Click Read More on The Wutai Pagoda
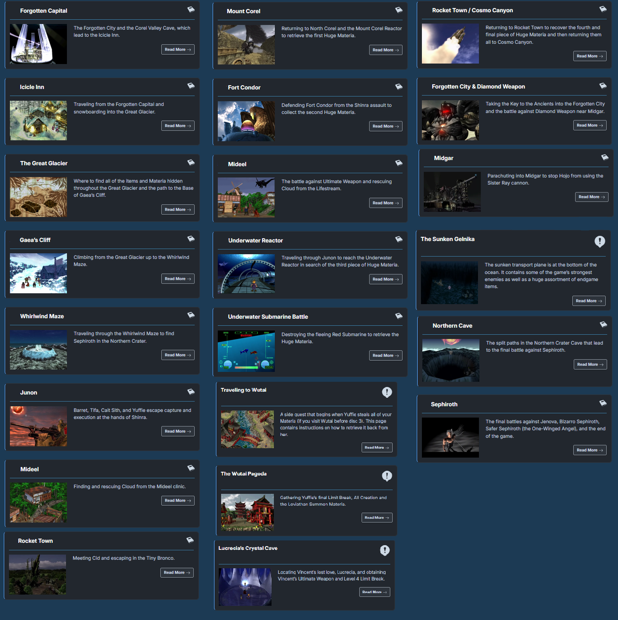 (377, 517)
